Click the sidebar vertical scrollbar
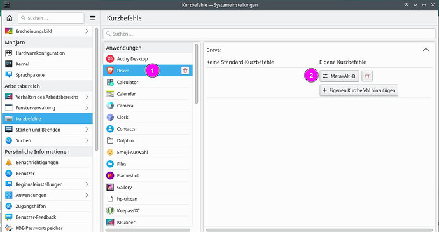This screenshot has height=232, width=439. click(x=97, y=89)
